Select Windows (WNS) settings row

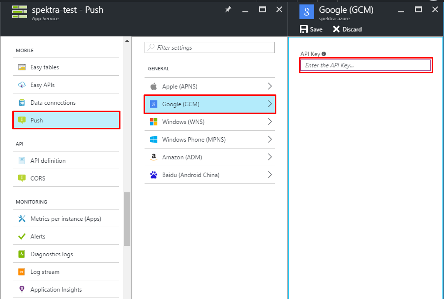click(x=209, y=121)
